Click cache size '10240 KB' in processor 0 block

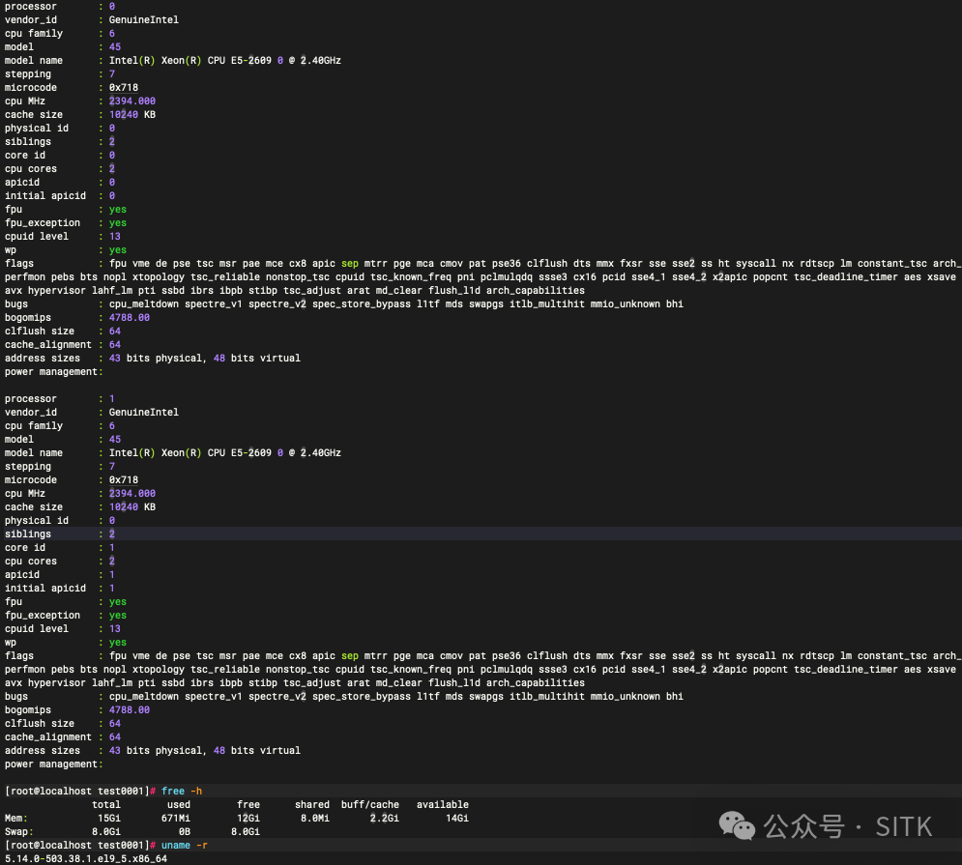point(131,114)
